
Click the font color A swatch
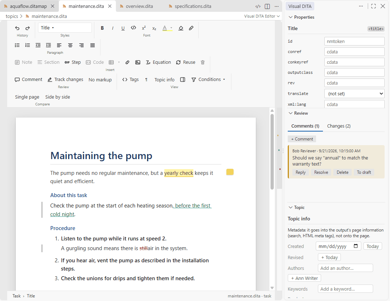click(165, 28)
